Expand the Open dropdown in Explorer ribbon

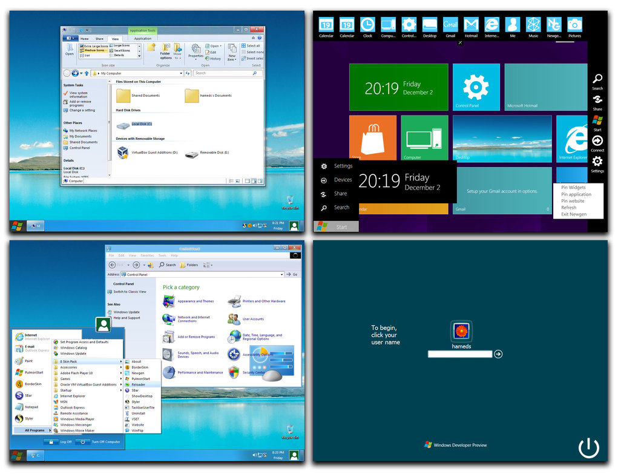213,46
